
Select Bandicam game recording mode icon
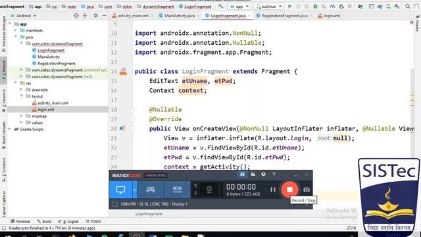151,190
